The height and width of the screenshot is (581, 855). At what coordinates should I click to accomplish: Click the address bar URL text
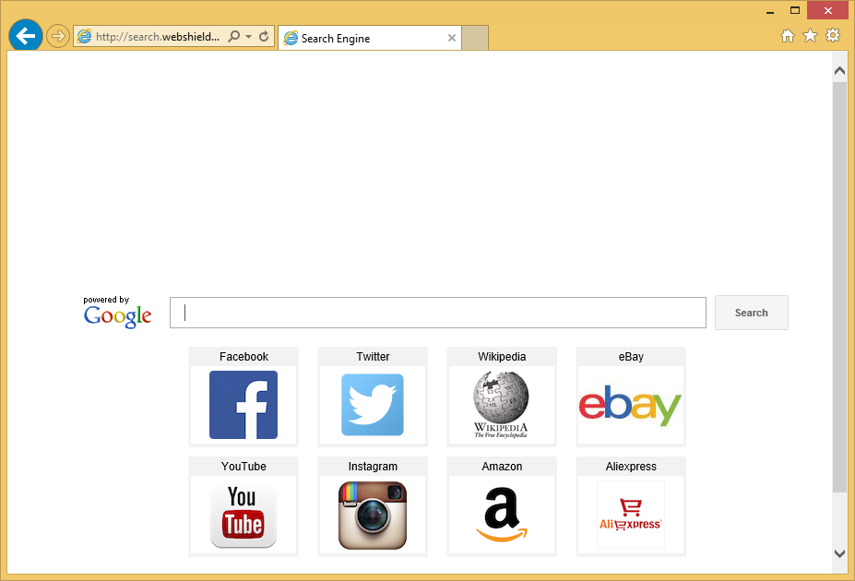coord(158,37)
